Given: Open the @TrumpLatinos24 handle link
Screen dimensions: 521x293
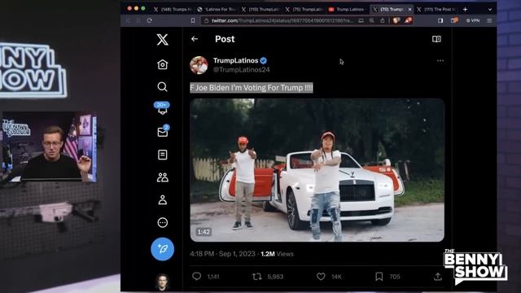Looking at the screenshot, I should coord(242,70).
